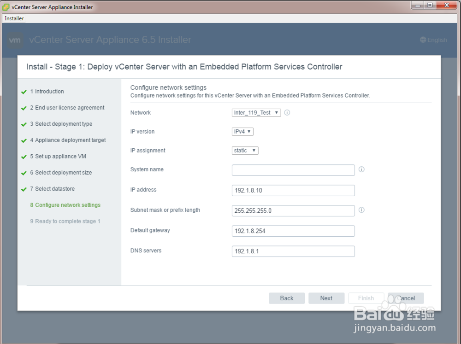The height and width of the screenshot is (344, 461).
Task: Click the info icon beside System name field
Action: [x=361, y=169]
